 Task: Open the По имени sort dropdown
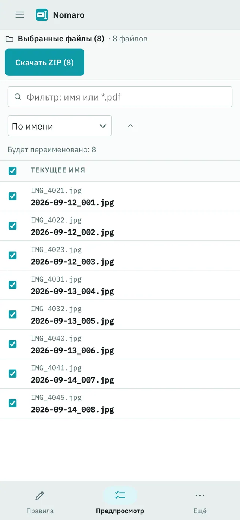pyautogui.click(x=60, y=126)
